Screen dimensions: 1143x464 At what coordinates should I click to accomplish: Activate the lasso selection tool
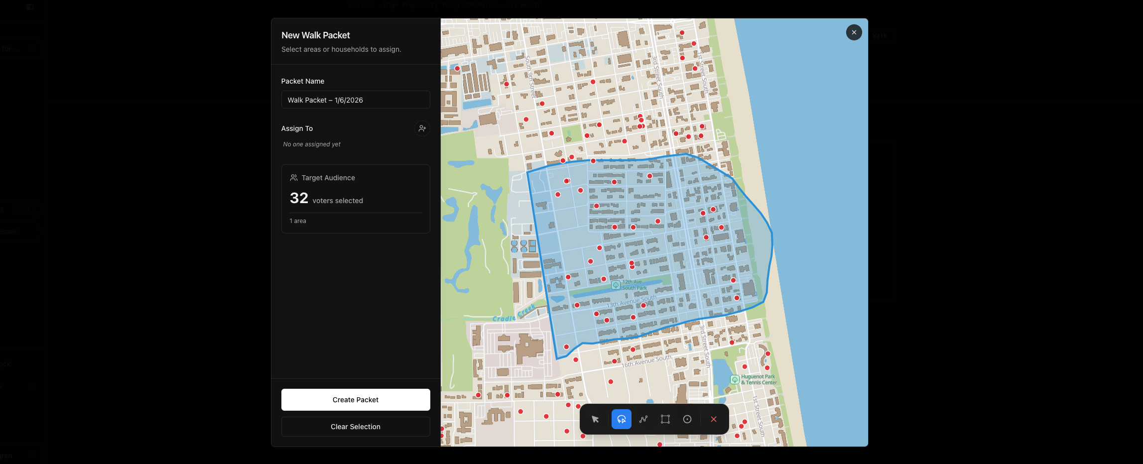click(x=621, y=419)
